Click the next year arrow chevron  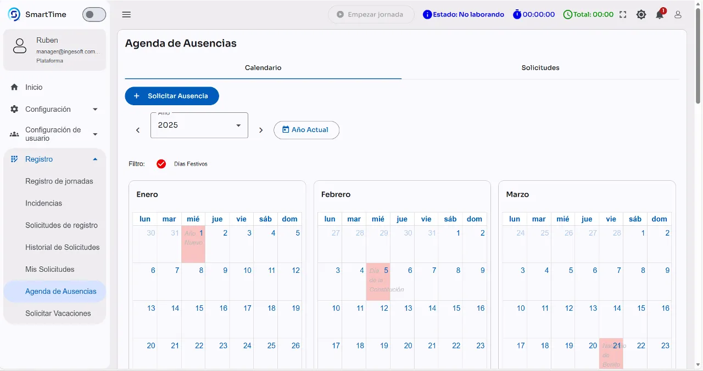tap(261, 130)
